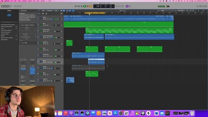Click the Rewind transport button
Image resolution: width=208 pixels, height=117 pixels.
tap(76, 6)
